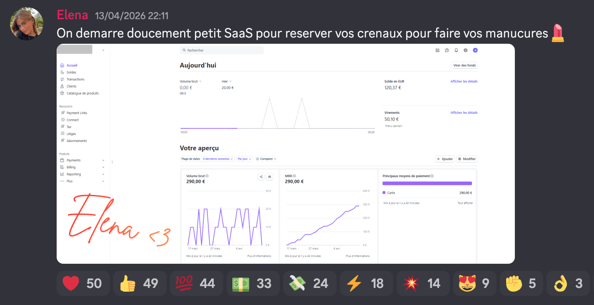Click the purple Carte legend square

pos(384,192)
